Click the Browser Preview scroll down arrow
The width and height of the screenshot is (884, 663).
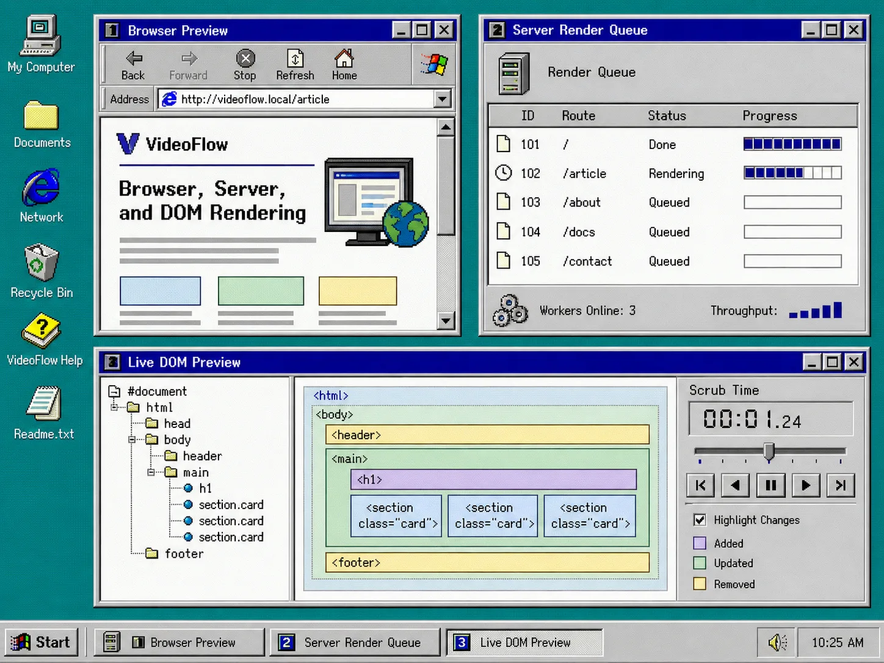point(446,320)
